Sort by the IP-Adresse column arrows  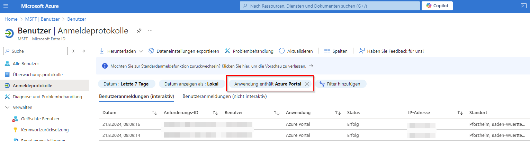[x=460, y=113]
